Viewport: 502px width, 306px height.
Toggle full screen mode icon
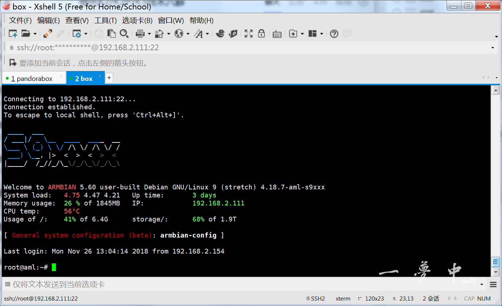coord(249,34)
